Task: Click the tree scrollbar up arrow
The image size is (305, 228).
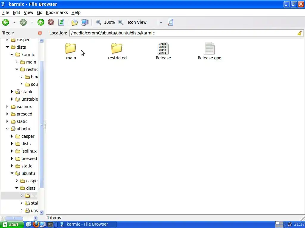Action: (41, 40)
